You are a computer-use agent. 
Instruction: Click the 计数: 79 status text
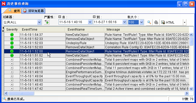(x=188, y=99)
